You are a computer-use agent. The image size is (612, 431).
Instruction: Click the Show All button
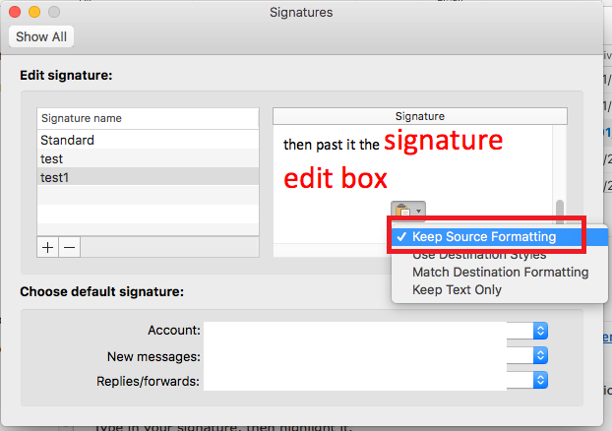[41, 36]
